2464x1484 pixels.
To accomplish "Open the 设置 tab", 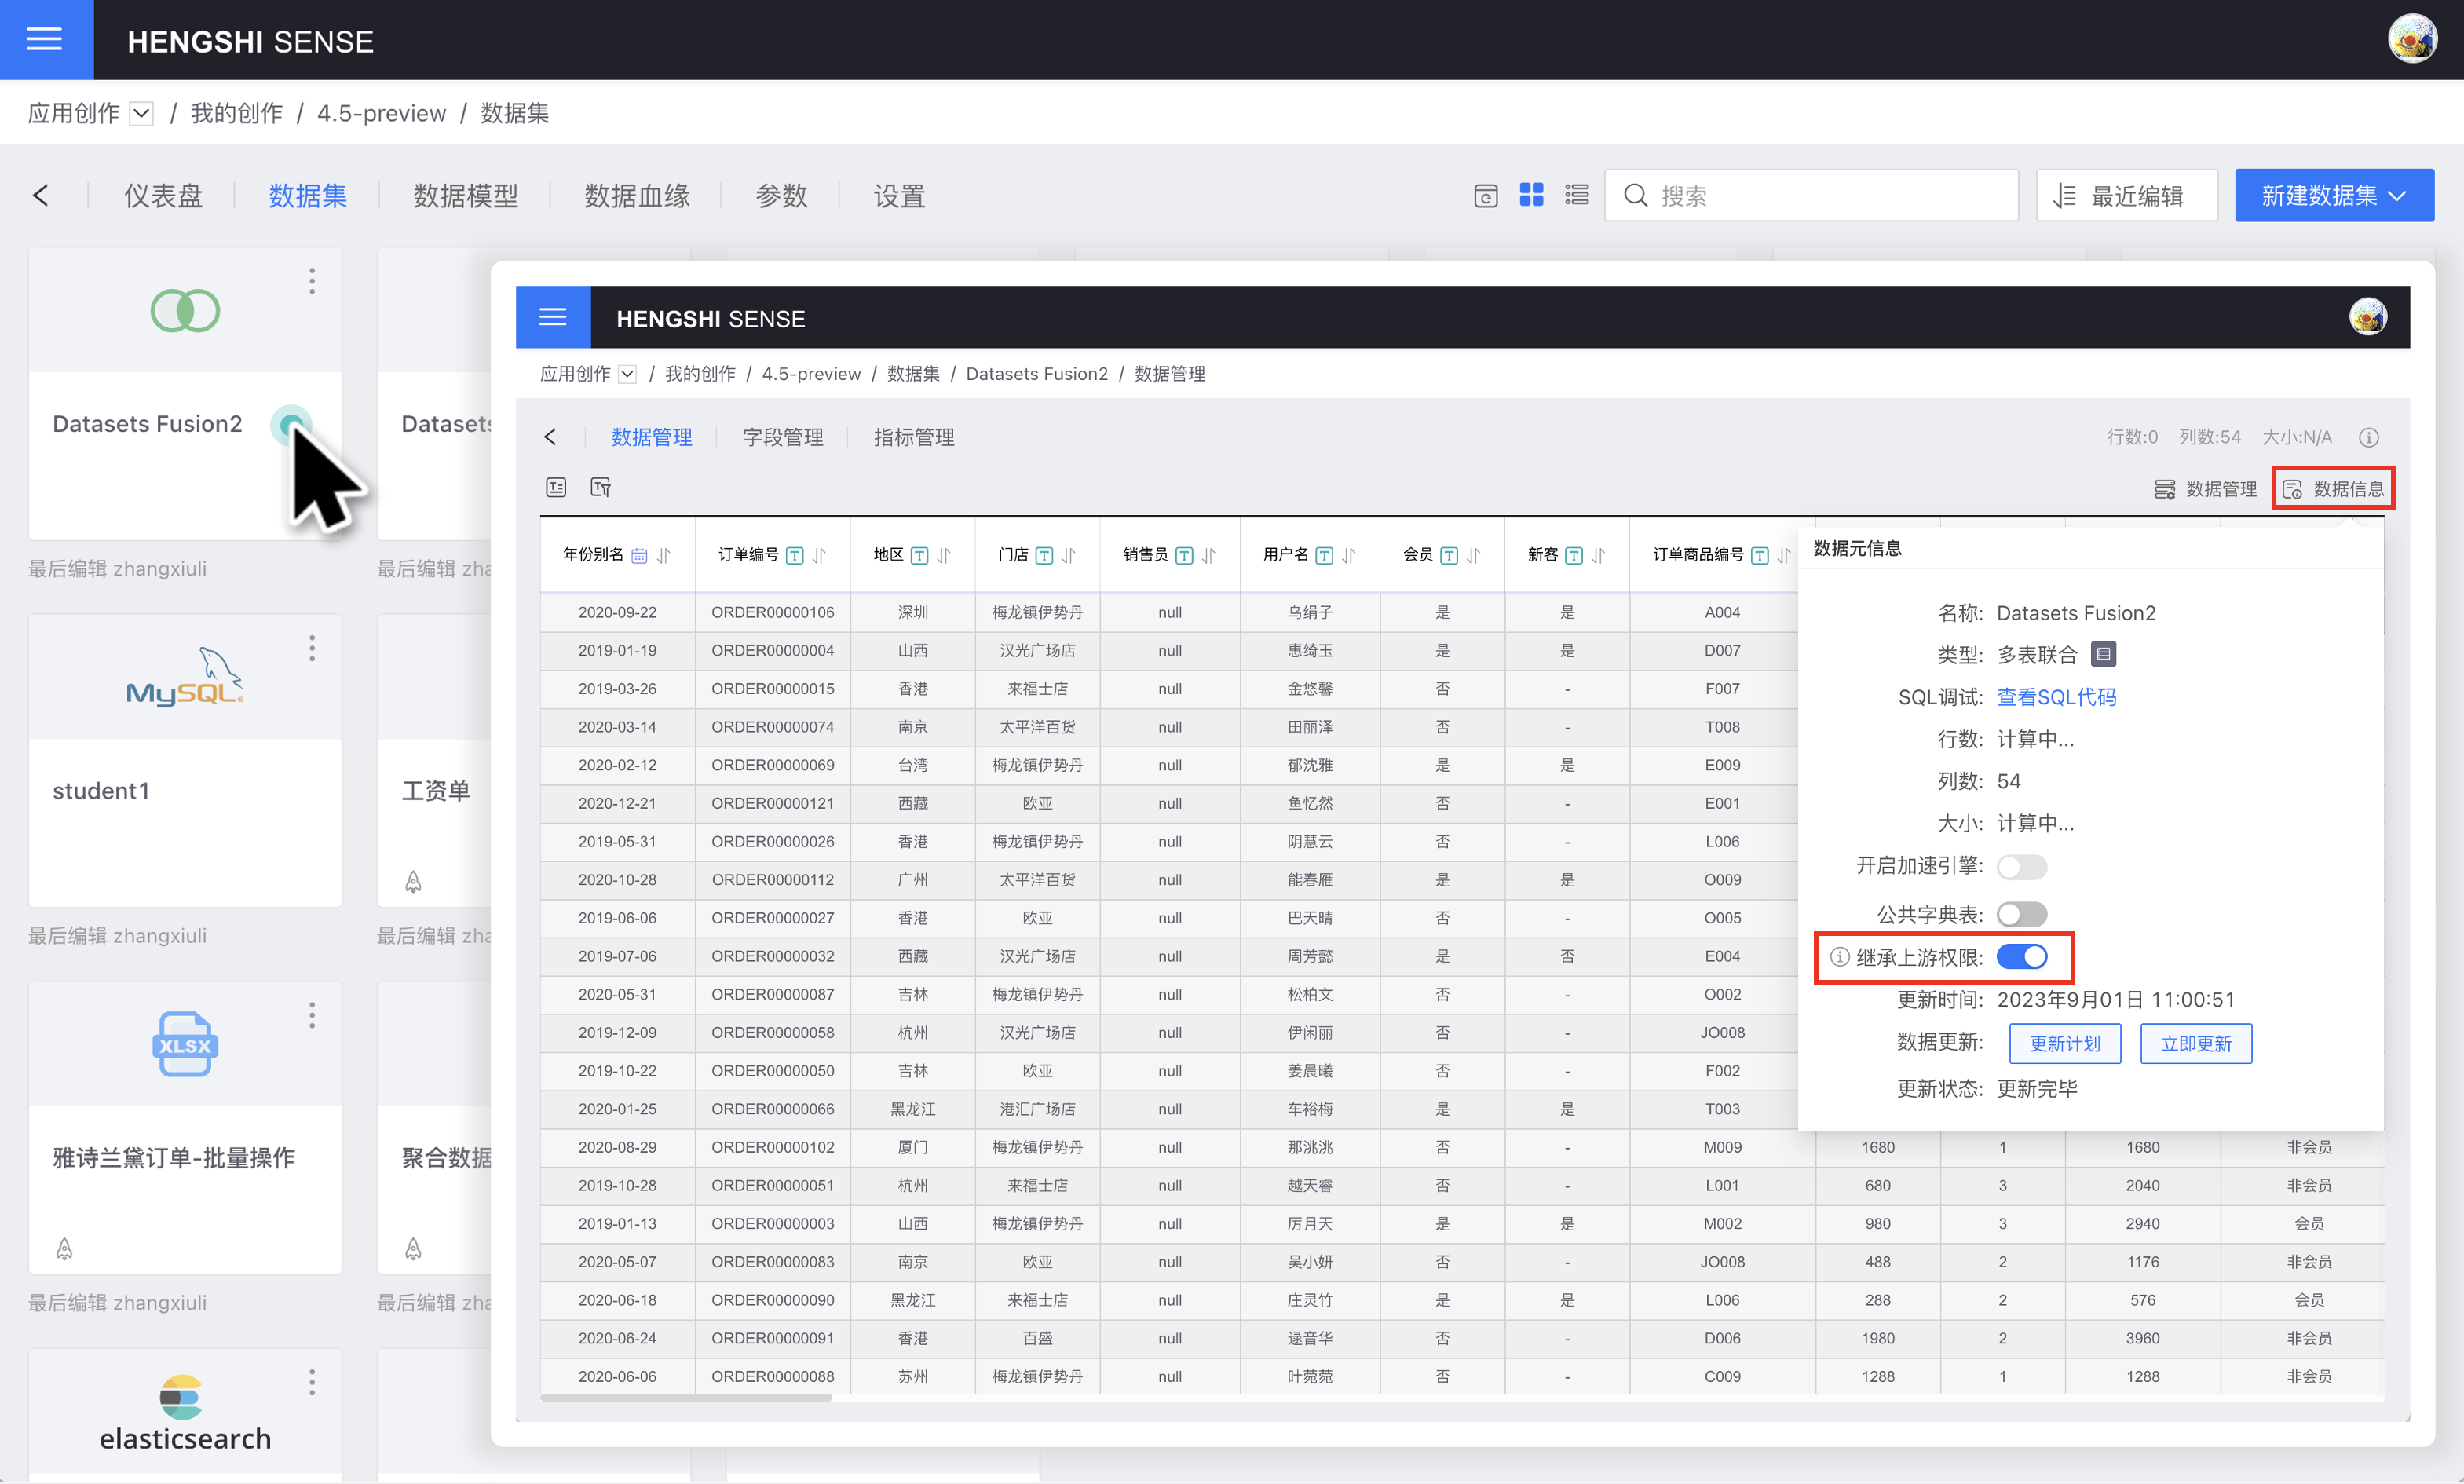I will [x=899, y=196].
